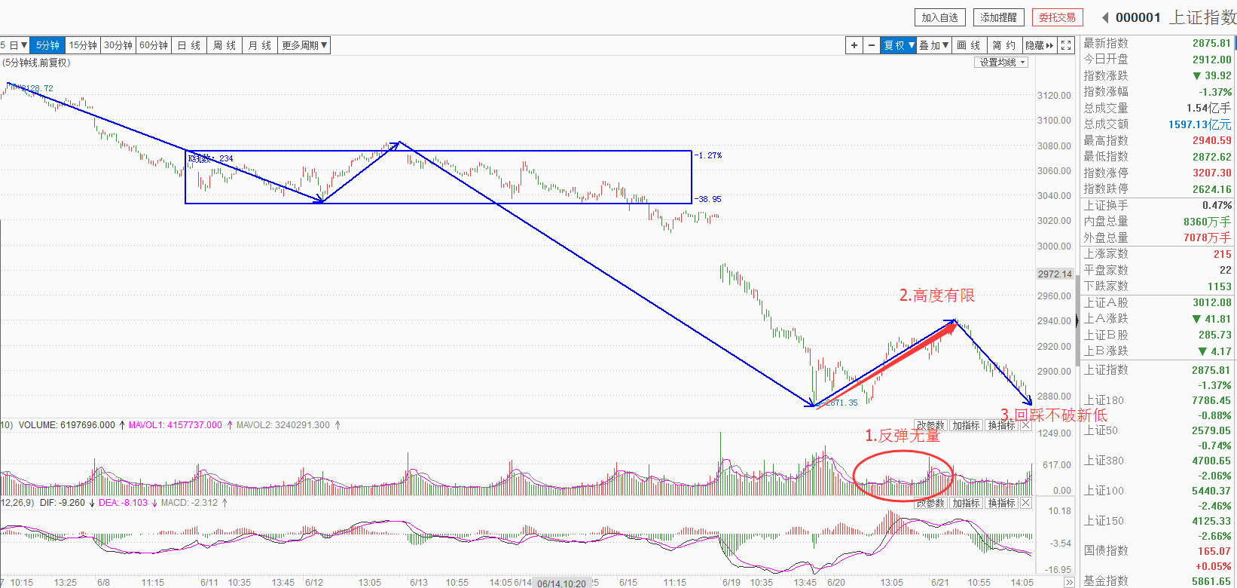The image size is (1237, 588).
Task: Click 加指标 in the VOLUME panel
Action: (x=967, y=426)
